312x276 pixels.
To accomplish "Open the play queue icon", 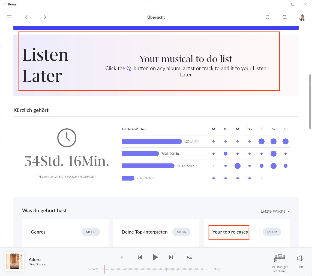I will (x=190, y=257).
